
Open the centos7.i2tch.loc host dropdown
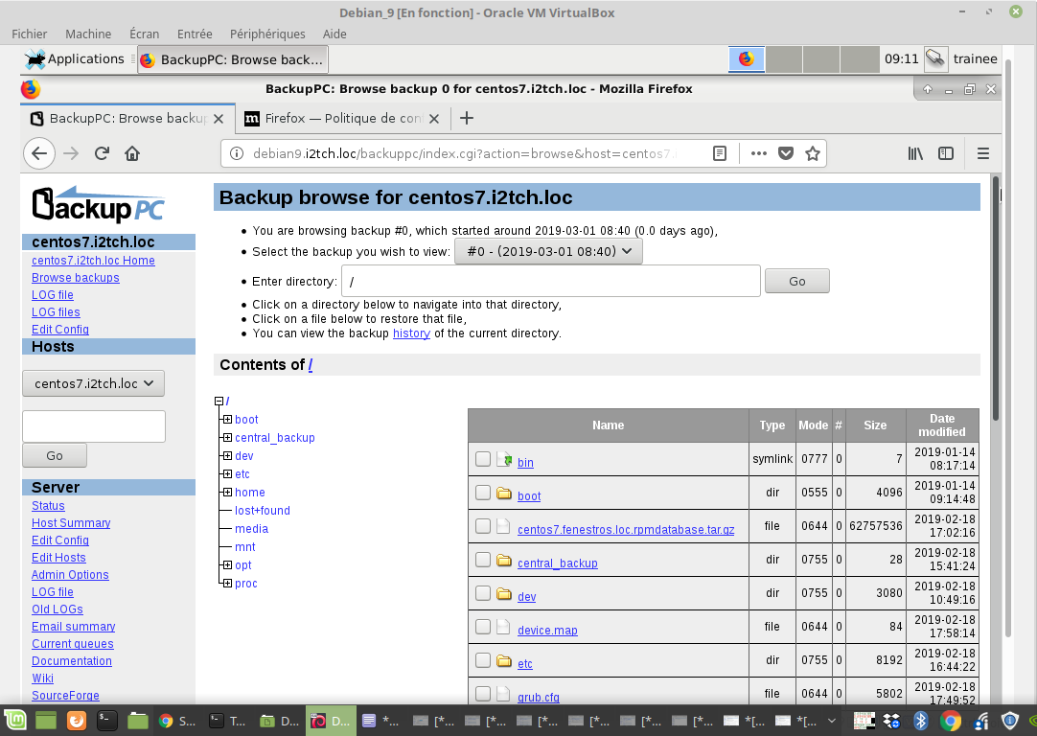tap(93, 383)
